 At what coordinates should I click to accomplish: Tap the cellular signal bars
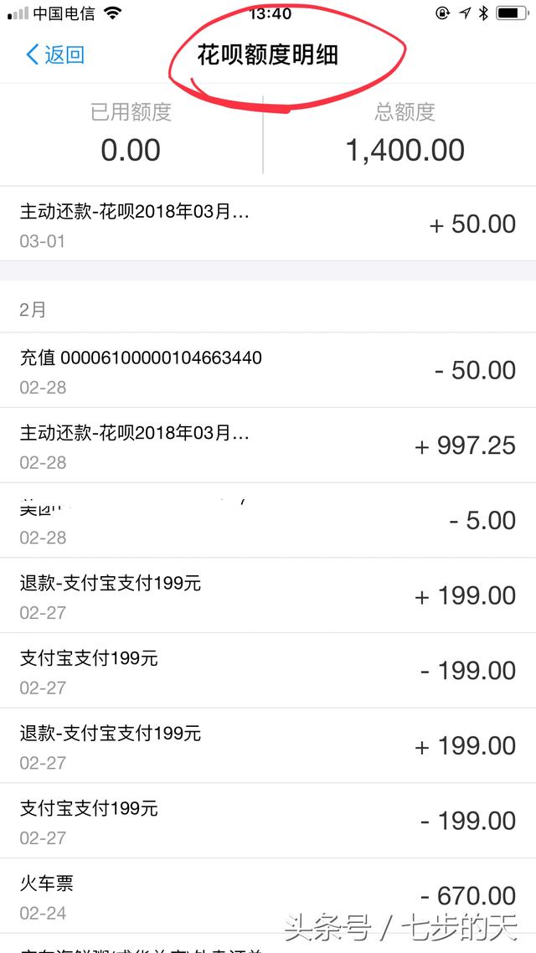(x=17, y=13)
